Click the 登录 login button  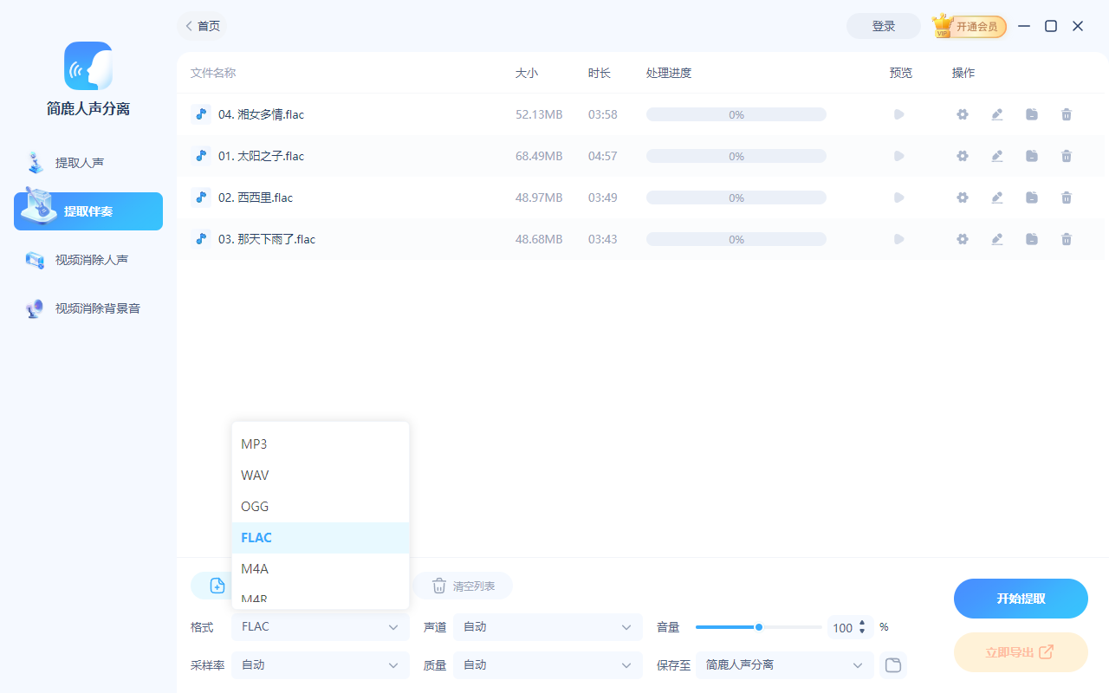(x=883, y=26)
